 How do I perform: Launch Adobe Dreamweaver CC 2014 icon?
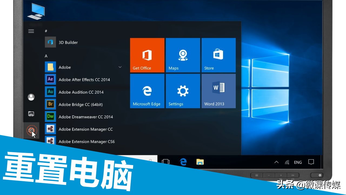(x=50, y=117)
